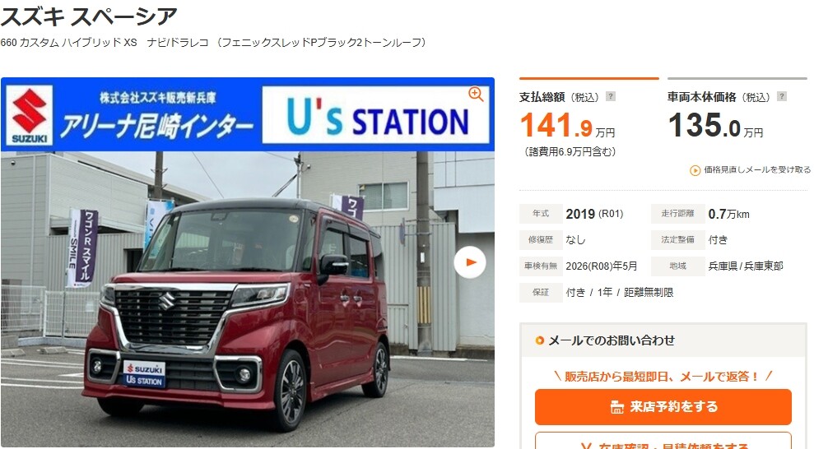Click the arrow icon before 価格見直しメール
This screenshot has height=449, width=814.
click(x=695, y=170)
